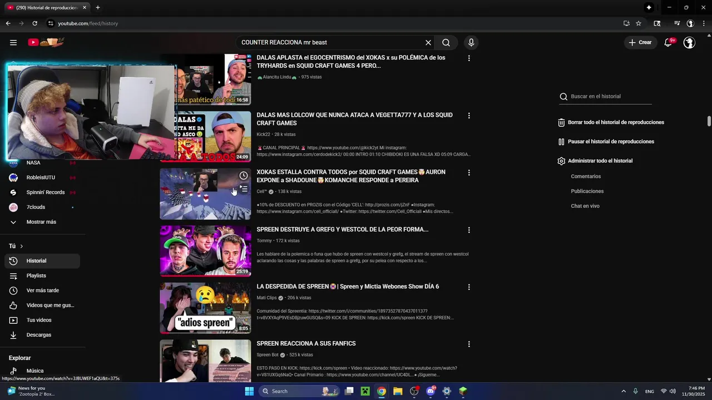Open more options for DALAS MAS LOLCOW video

pyautogui.click(x=469, y=116)
